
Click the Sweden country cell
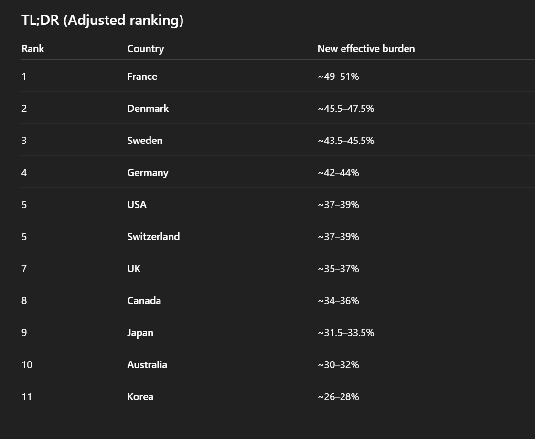coord(145,141)
